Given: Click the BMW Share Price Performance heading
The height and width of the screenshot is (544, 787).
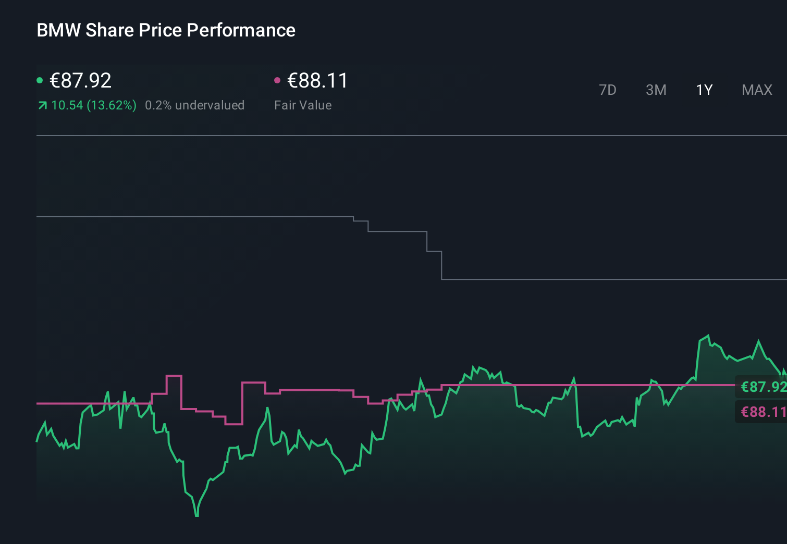Looking at the screenshot, I should [166, 30].
